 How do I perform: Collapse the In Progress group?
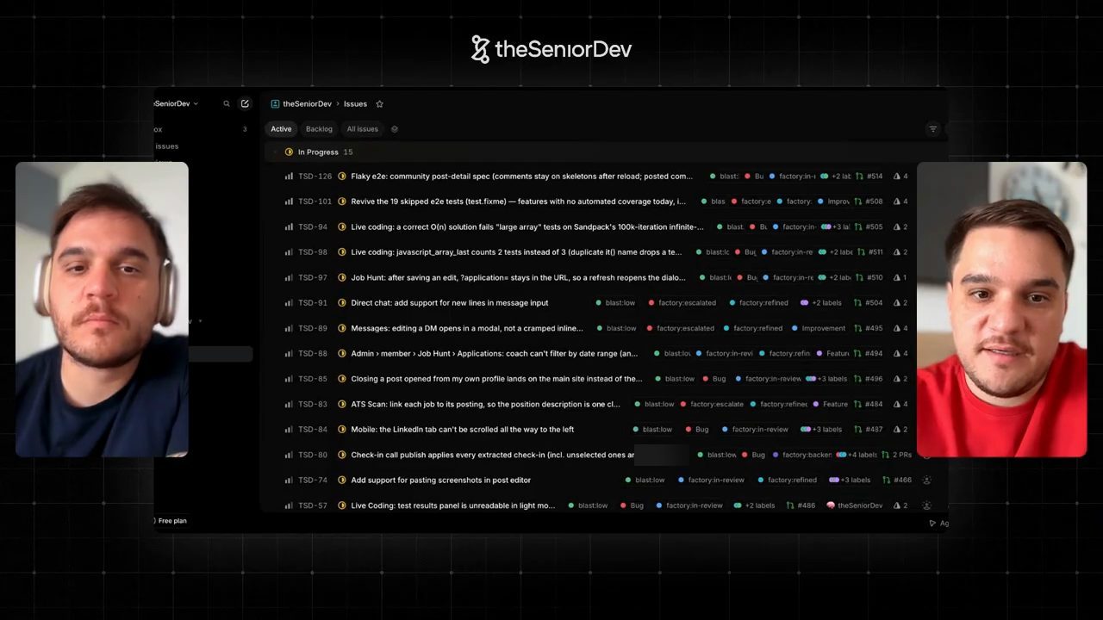(275, 152)
